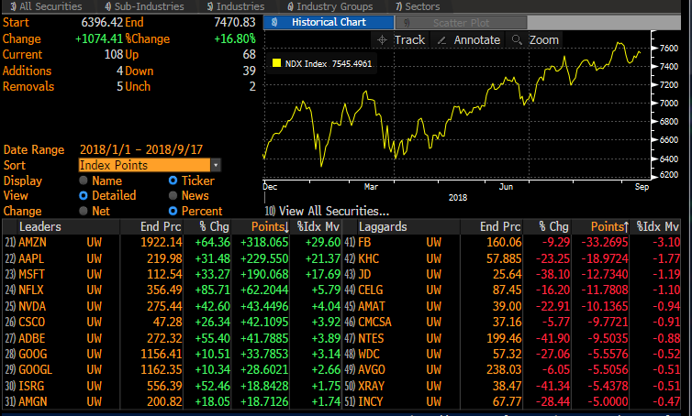This screenshot has width=692, height=416.
Task: Open the FB laggard row
Action: point(512,243)
